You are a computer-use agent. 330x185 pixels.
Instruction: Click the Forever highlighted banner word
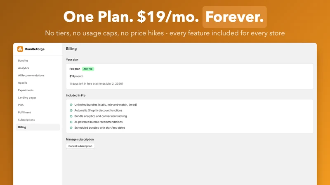tap(234, 17)
